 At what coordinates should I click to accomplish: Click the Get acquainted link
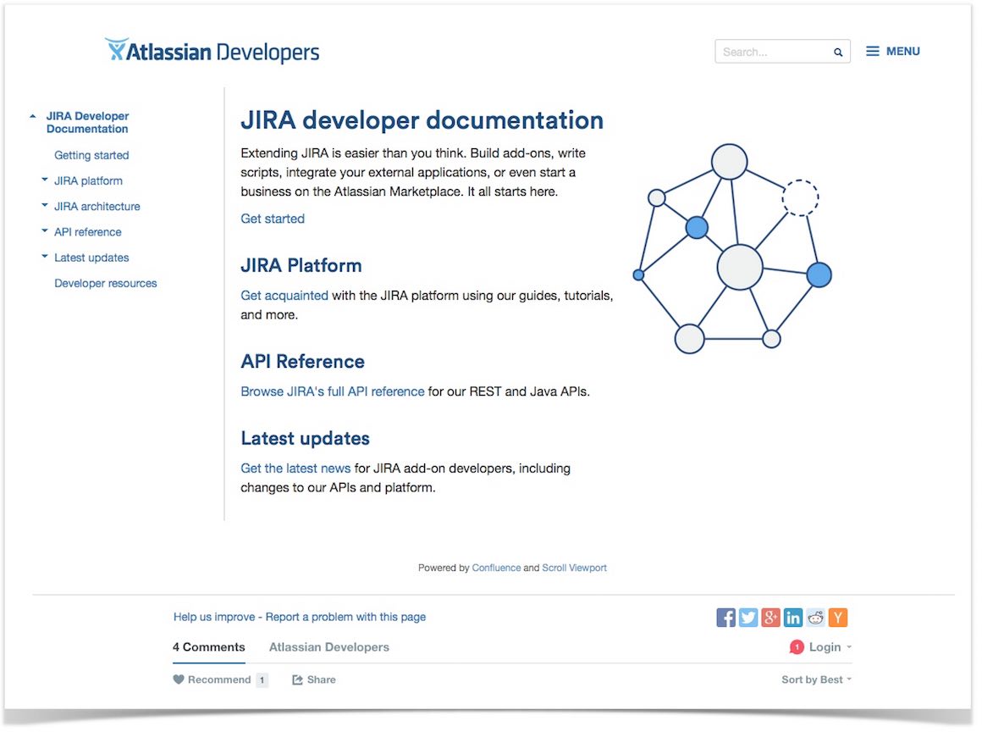pos(284,295)
